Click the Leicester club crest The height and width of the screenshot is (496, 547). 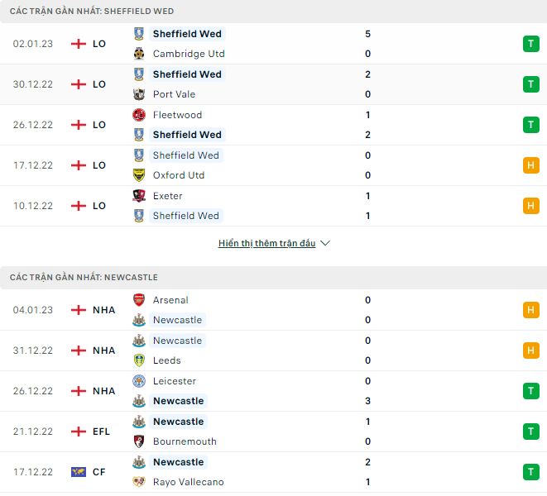click(x=139, y=381)
